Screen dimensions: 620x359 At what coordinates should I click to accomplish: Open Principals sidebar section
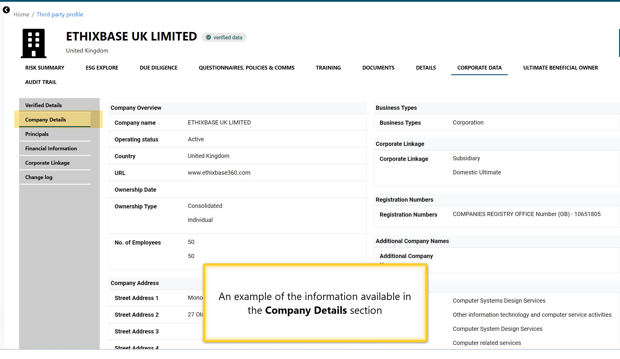(x=55, y=134)
